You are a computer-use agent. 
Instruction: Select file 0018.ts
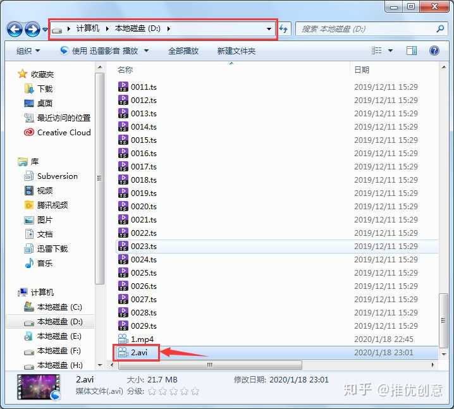(144, 180)
